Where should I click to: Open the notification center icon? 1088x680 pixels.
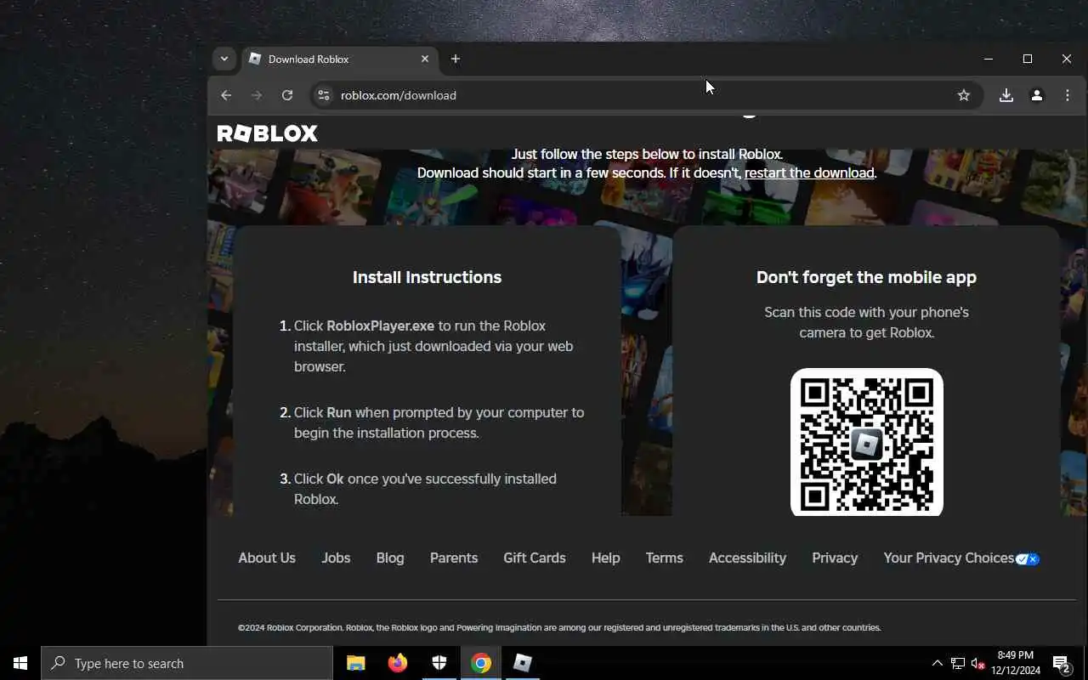[x=1062, y=663]
